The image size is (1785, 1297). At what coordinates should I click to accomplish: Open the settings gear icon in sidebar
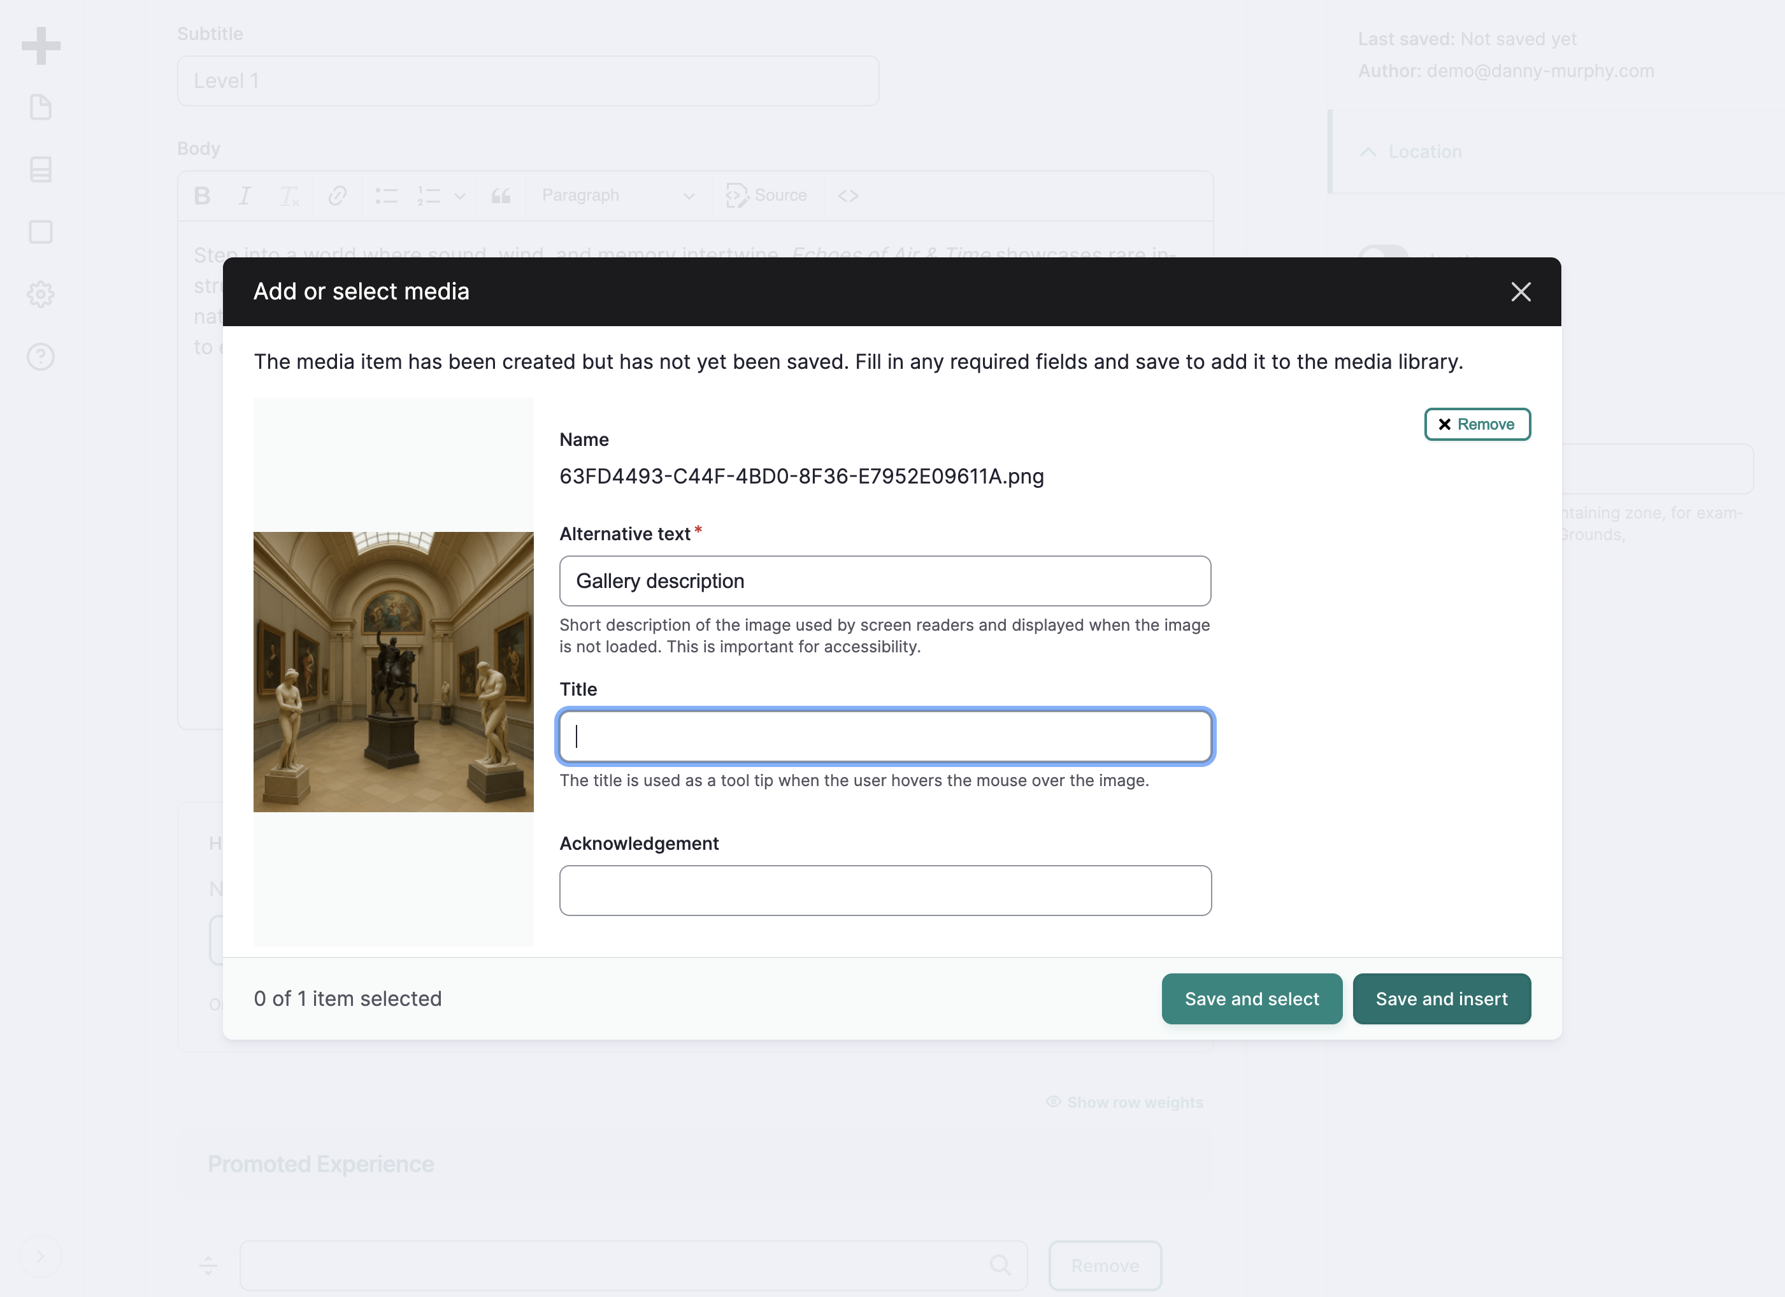(41, 294)
